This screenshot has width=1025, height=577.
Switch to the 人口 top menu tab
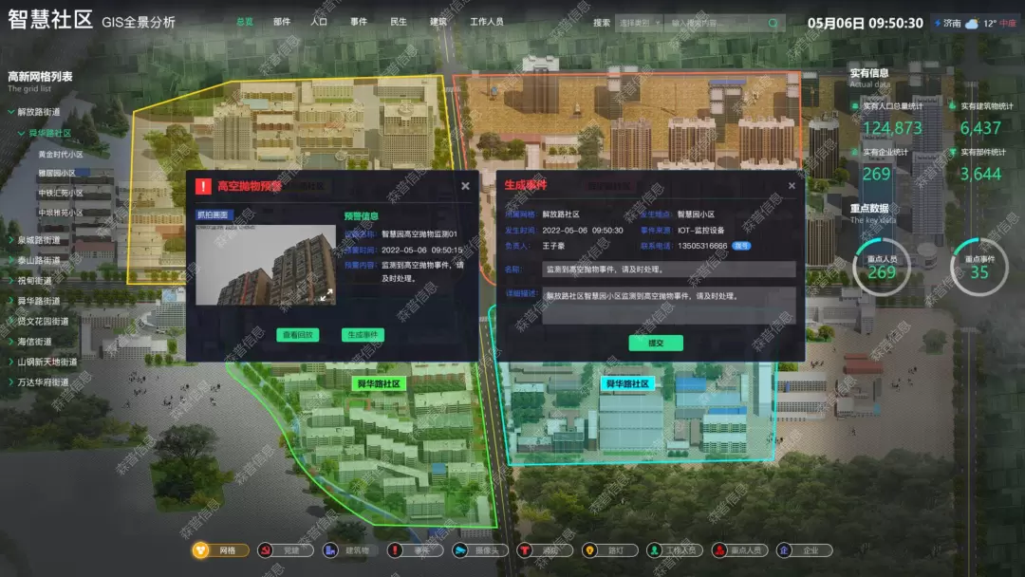click(319, 22)
